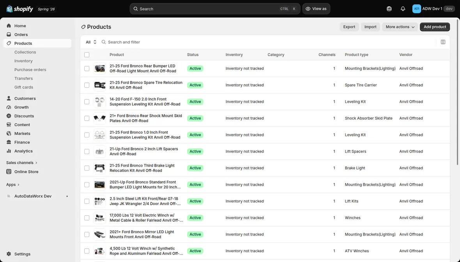Click the Analytics bar chart icon
460x262 pixels.
tap(9, 151)
